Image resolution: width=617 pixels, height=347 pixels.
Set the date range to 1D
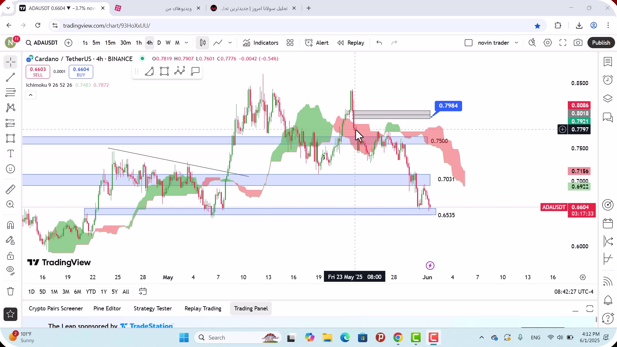[31, 292]
